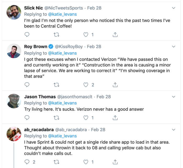
Task: Click Jason Thomas's avatar image
Action: [14, 101]
